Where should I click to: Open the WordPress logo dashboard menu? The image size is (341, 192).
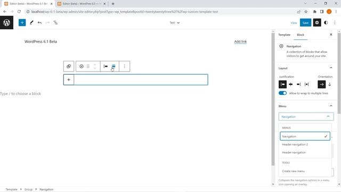tap(6, 22)
